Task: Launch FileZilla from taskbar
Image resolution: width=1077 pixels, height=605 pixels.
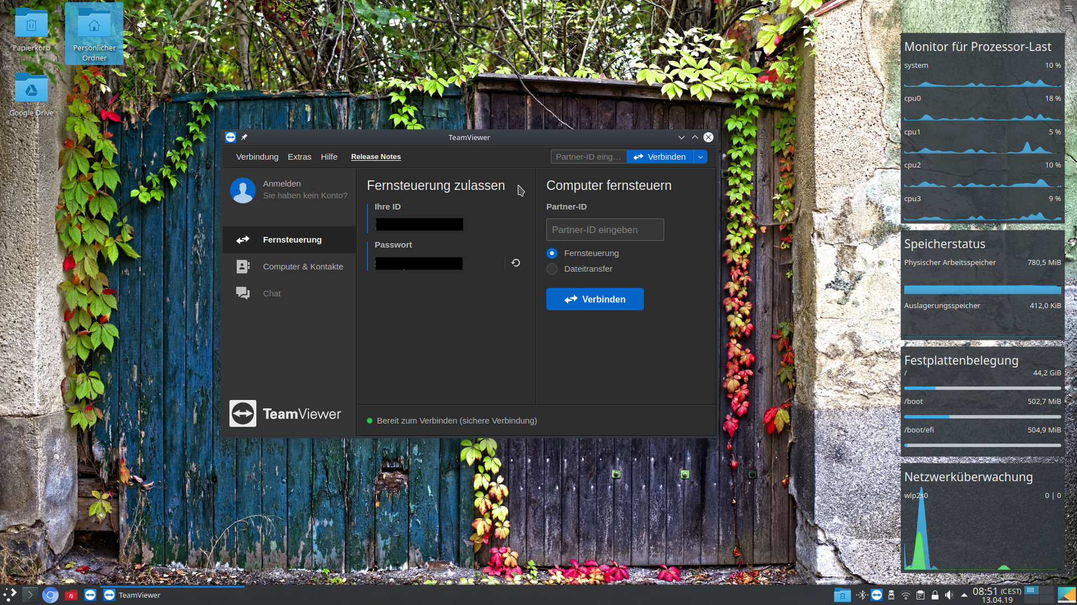Action: tap(71, 595)
